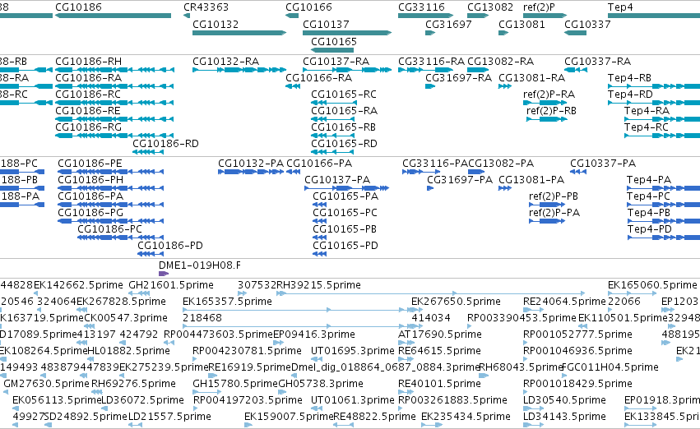Click protein CG33116-PA
This screenshot has width=700, height=429.
421,172
